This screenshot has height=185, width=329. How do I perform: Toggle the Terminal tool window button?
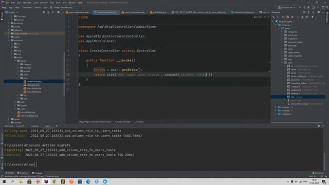click(x=37, y=173)
